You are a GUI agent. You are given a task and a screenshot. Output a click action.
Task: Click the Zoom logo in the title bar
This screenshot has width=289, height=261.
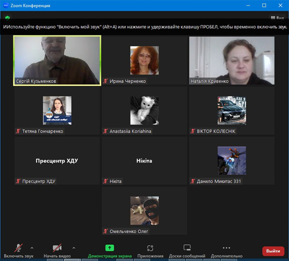[x=6, y=6]
